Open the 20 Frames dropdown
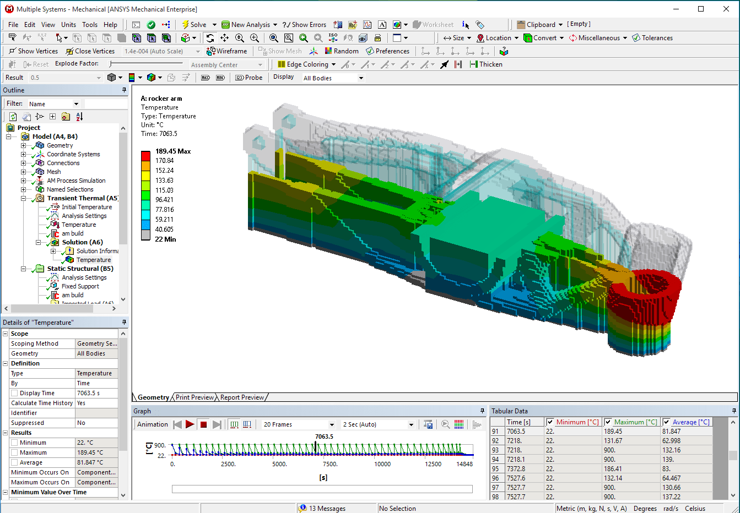The image size is (740, 513). [x=332, y=424]
